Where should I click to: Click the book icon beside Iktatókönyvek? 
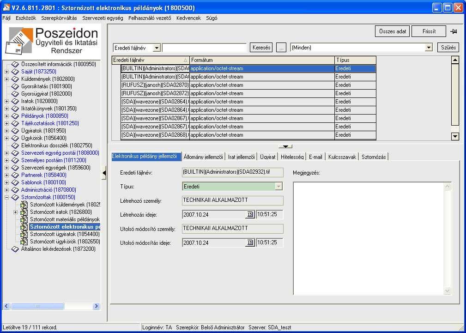click(15, 109)
